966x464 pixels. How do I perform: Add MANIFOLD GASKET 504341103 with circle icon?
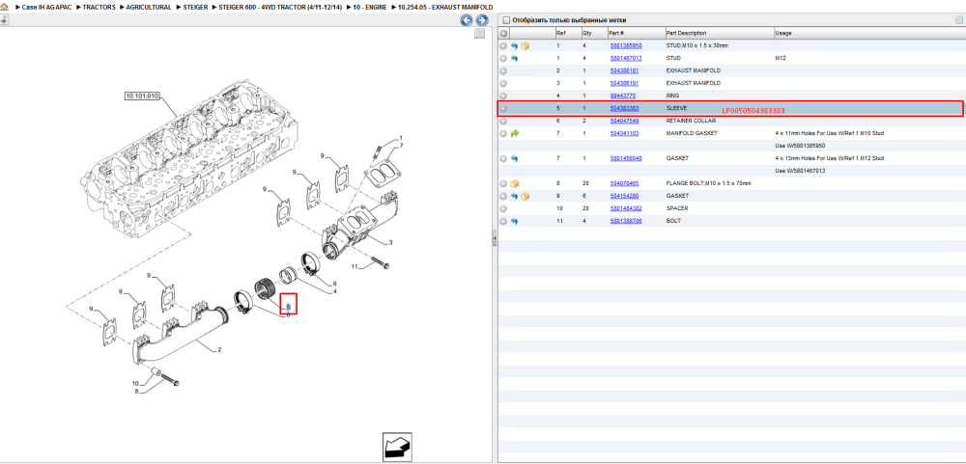[503, 133]
